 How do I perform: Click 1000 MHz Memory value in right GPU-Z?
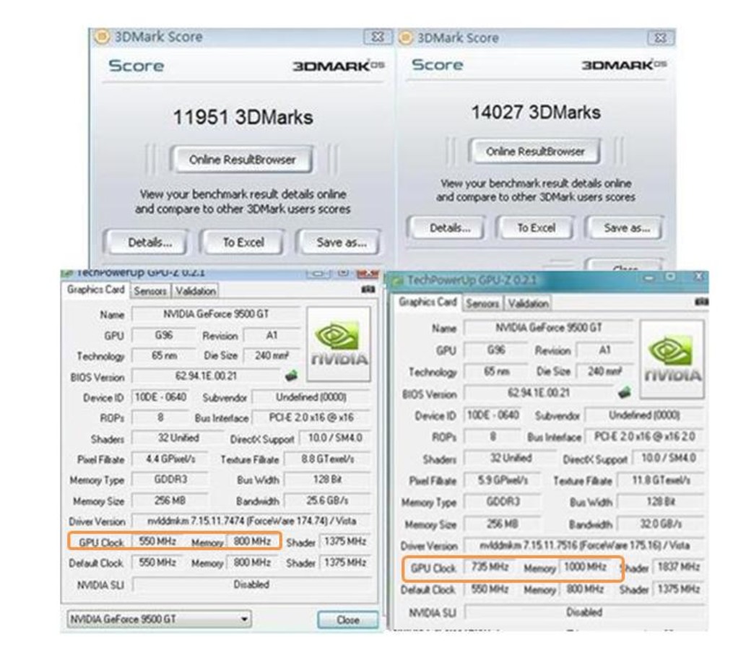586,567
